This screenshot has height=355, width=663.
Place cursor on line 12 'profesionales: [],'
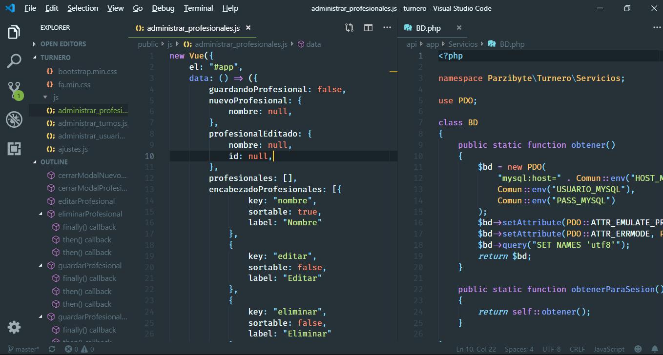253,178
